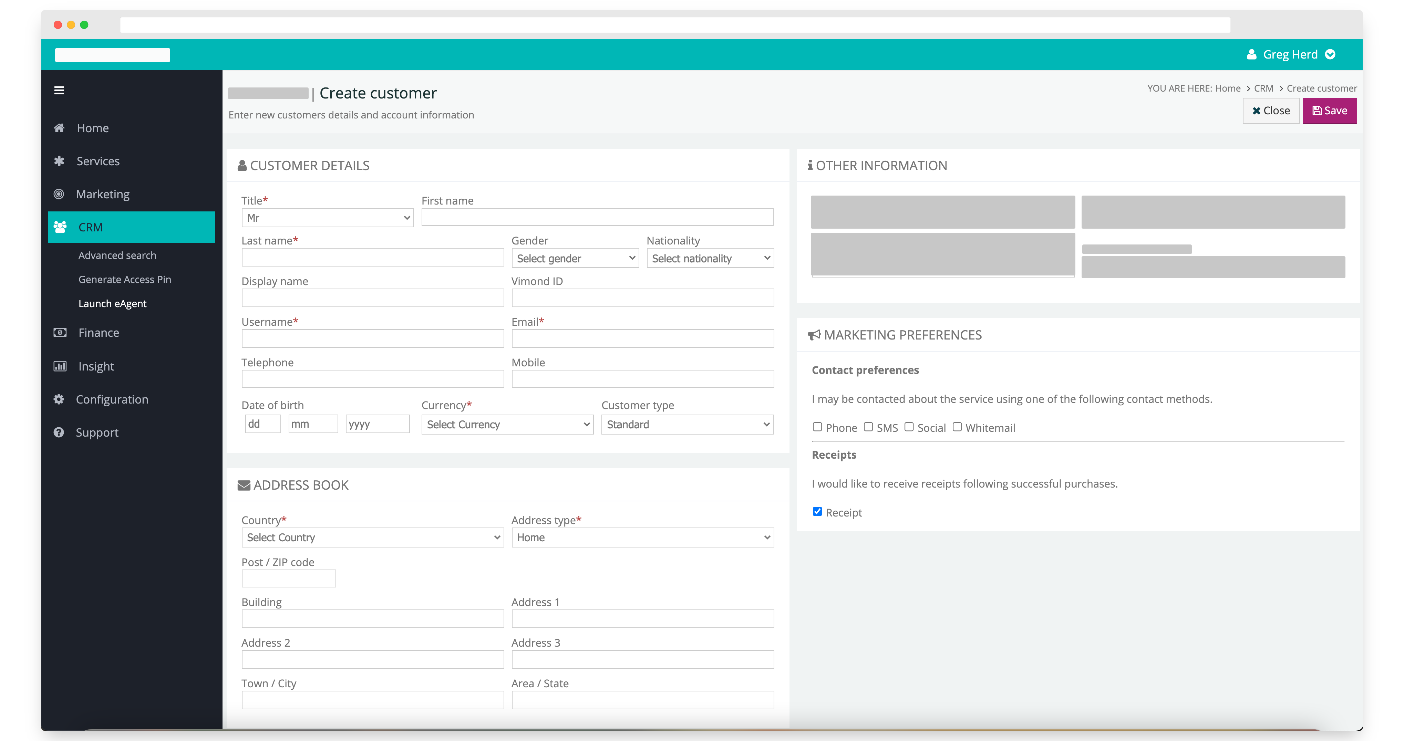This screenshot has height=741, width=1404.
Task: Open the user dropdown chevron icon
Action: click(x=1330, y=54)
